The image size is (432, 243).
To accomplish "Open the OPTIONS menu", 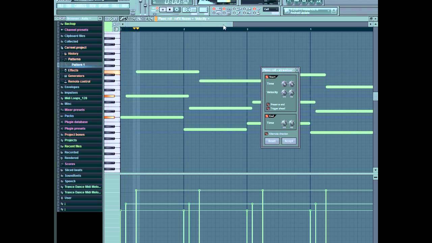I will click(104, 6).
